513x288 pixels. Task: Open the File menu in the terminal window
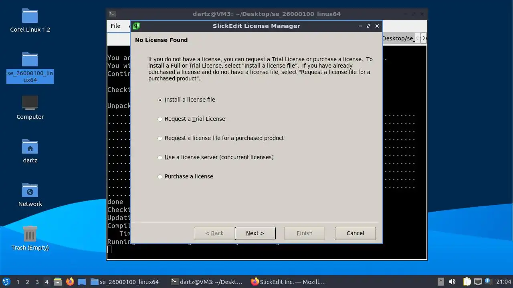[115, 26]
